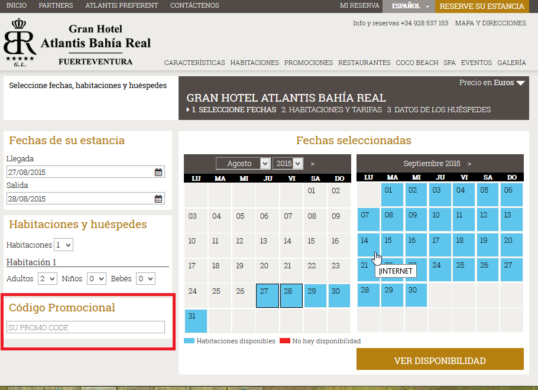Click the red No hay disponibilidad swatch
Viewport: 538px width, 390px height.
tap(284, 341)
